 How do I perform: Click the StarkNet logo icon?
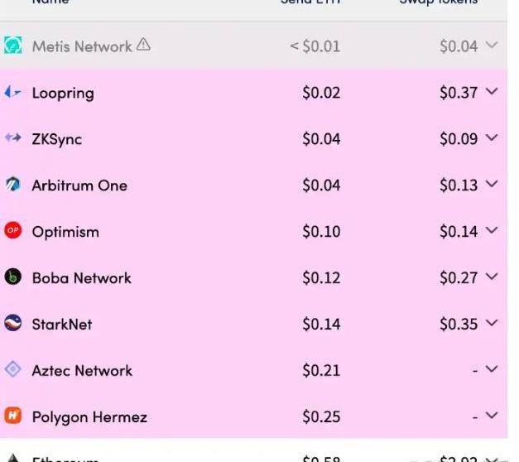(x=12, y=324)
